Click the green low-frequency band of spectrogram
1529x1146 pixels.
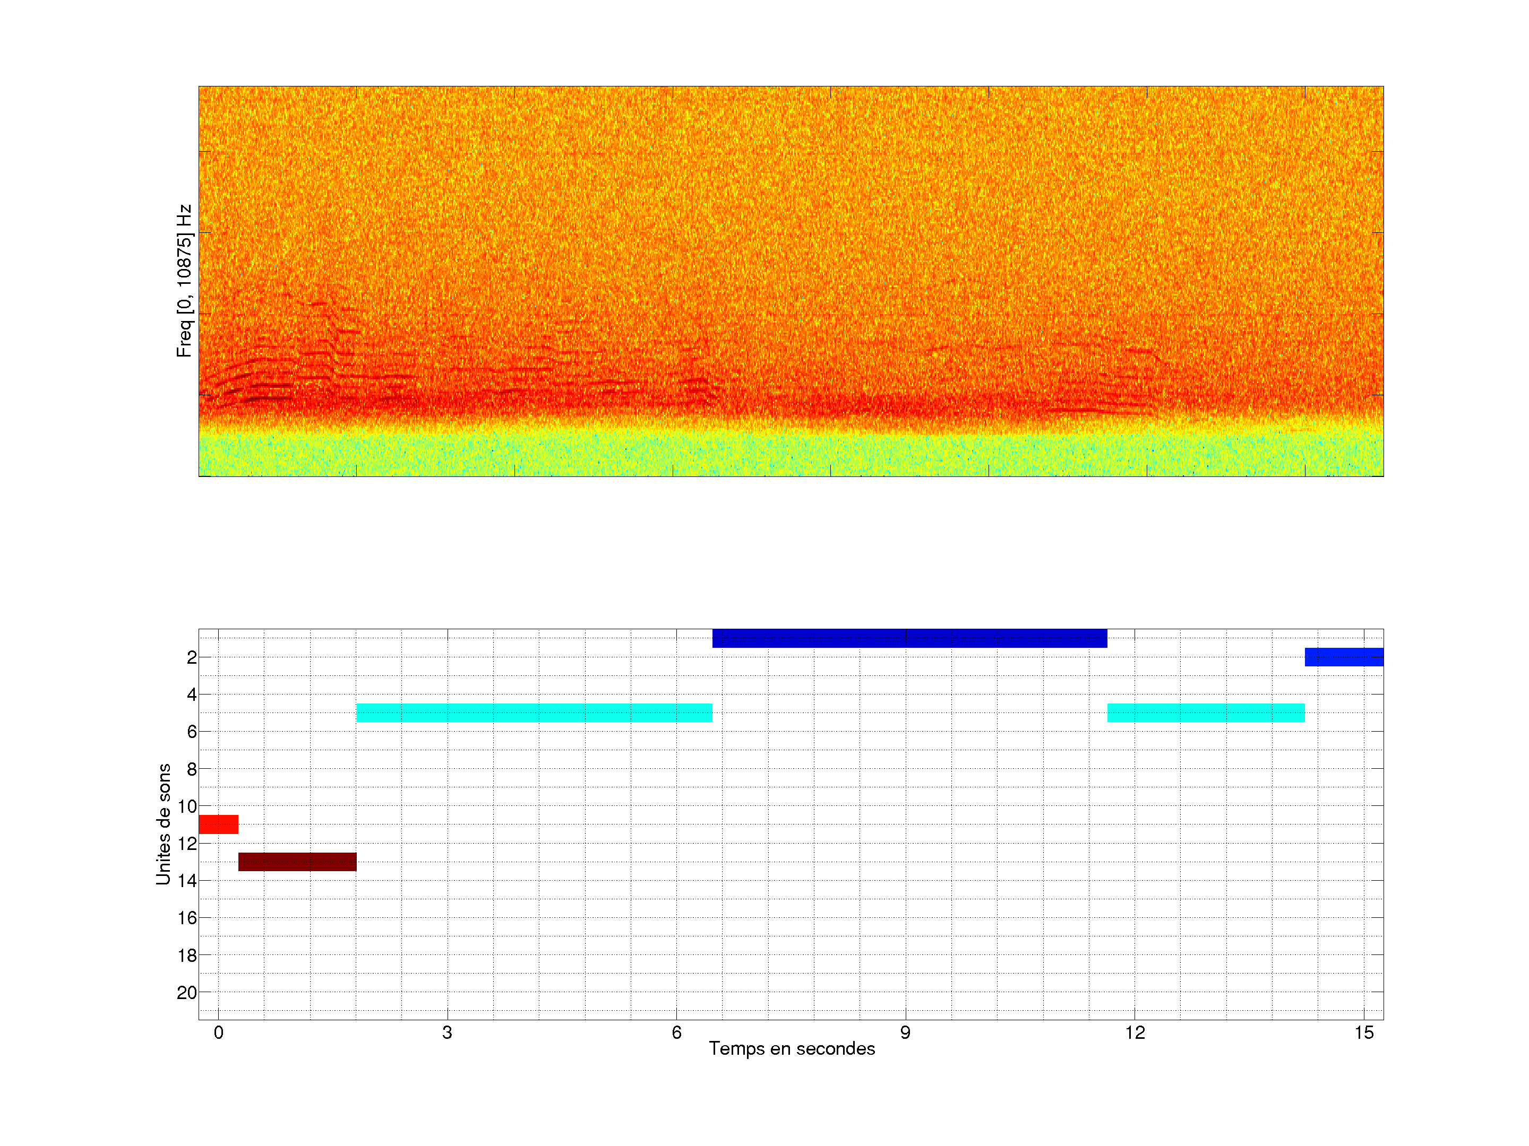coord(791,455)
